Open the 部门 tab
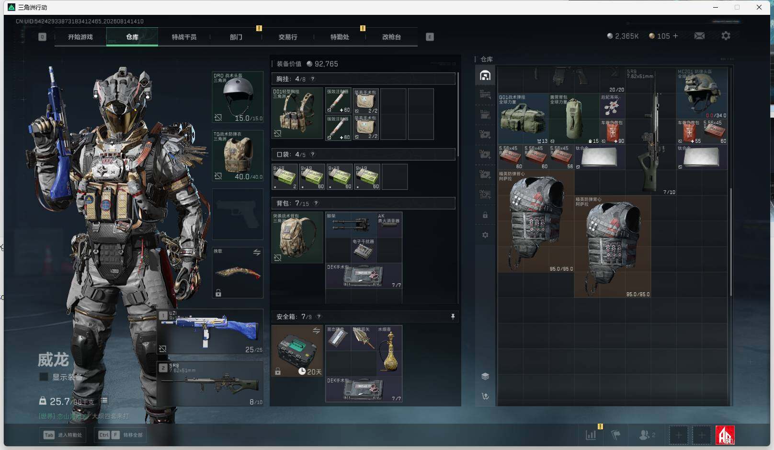 coord(236,37)
